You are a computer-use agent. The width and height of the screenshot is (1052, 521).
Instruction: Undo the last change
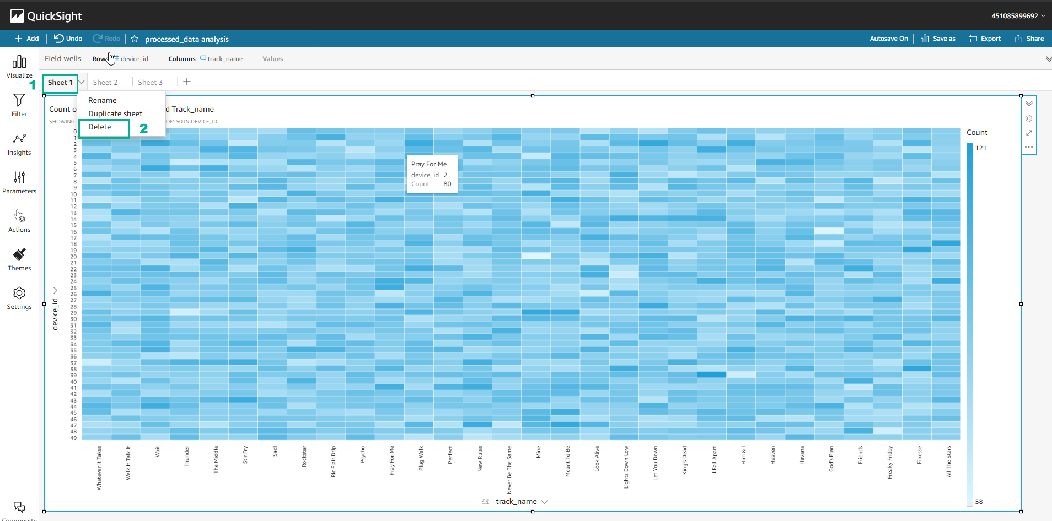click(x=68, y=39)
